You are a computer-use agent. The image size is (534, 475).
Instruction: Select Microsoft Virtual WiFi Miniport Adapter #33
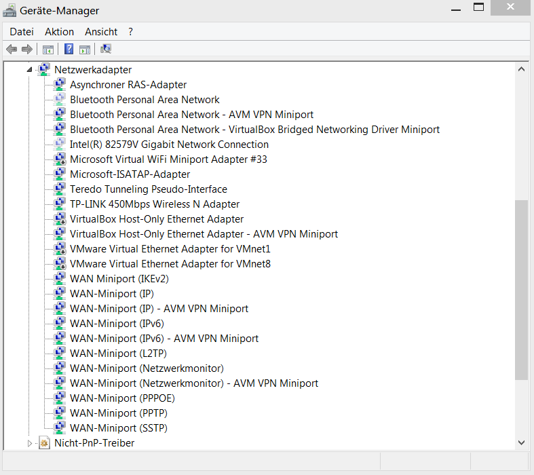[168, 159]
